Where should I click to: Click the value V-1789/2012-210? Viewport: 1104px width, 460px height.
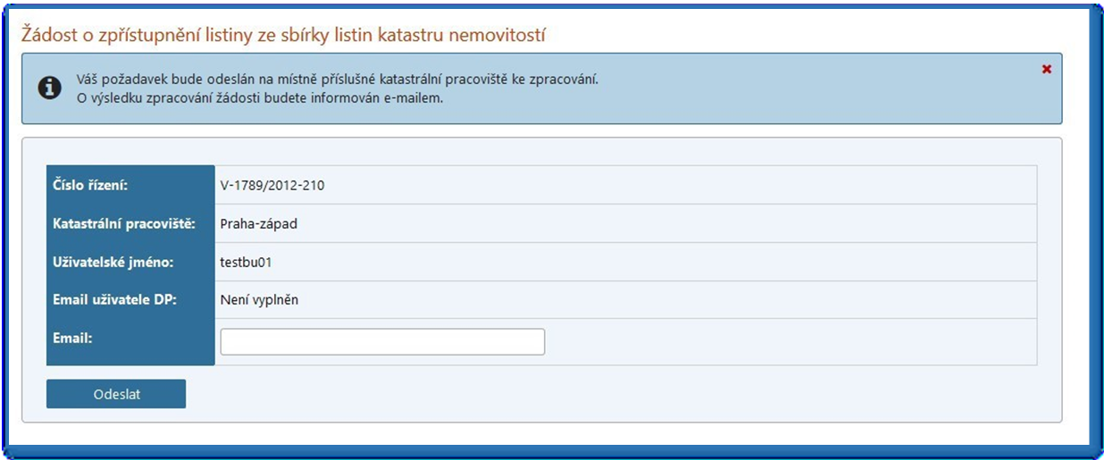(x=272, y=186)
